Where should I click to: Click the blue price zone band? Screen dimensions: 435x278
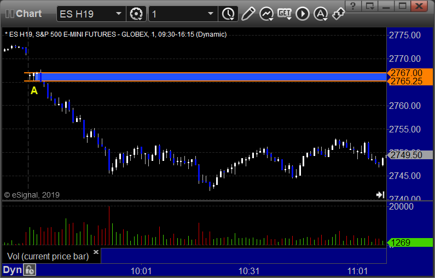pyautogui.click(x=211, y=77)
